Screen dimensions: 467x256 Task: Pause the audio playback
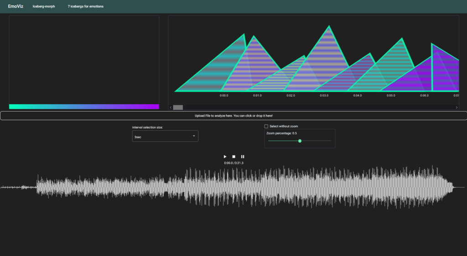pyautogui.click(x=243, y=157)
